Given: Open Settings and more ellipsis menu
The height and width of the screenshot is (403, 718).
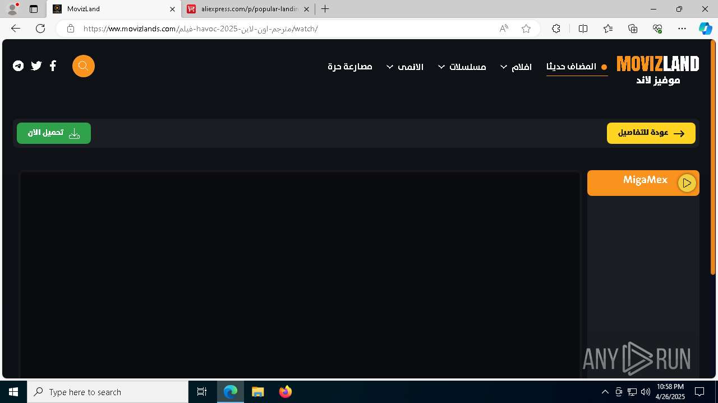Looking at the screenshot, I should [682, 29].
